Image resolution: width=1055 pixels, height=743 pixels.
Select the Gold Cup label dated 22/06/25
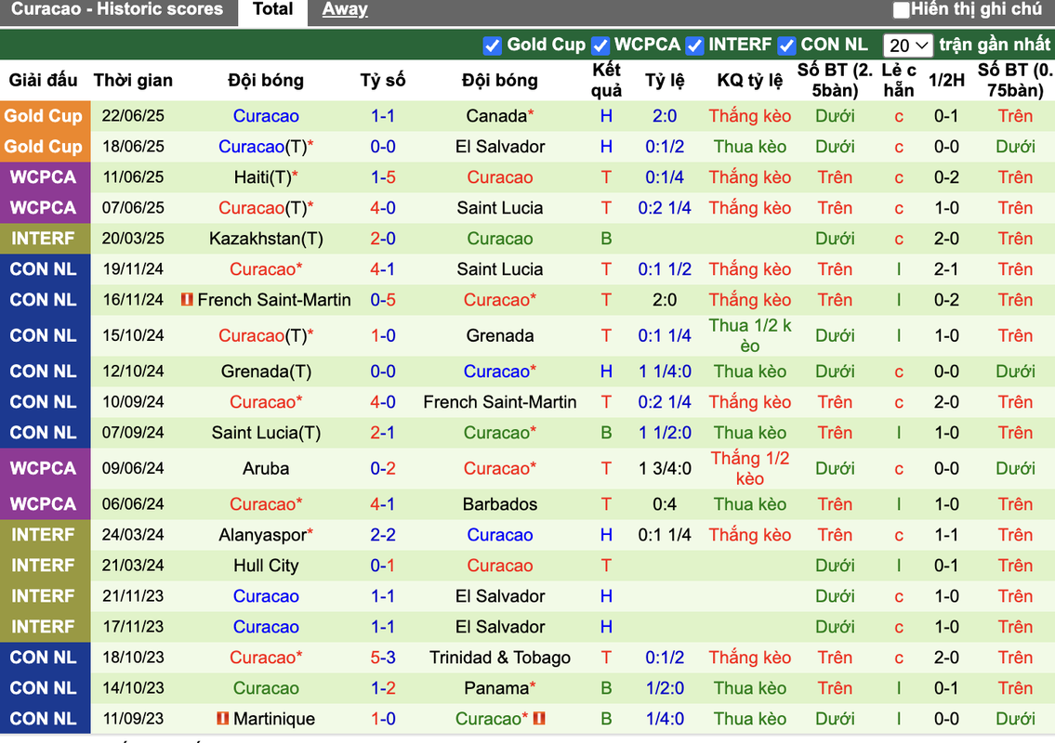(44, 116)
